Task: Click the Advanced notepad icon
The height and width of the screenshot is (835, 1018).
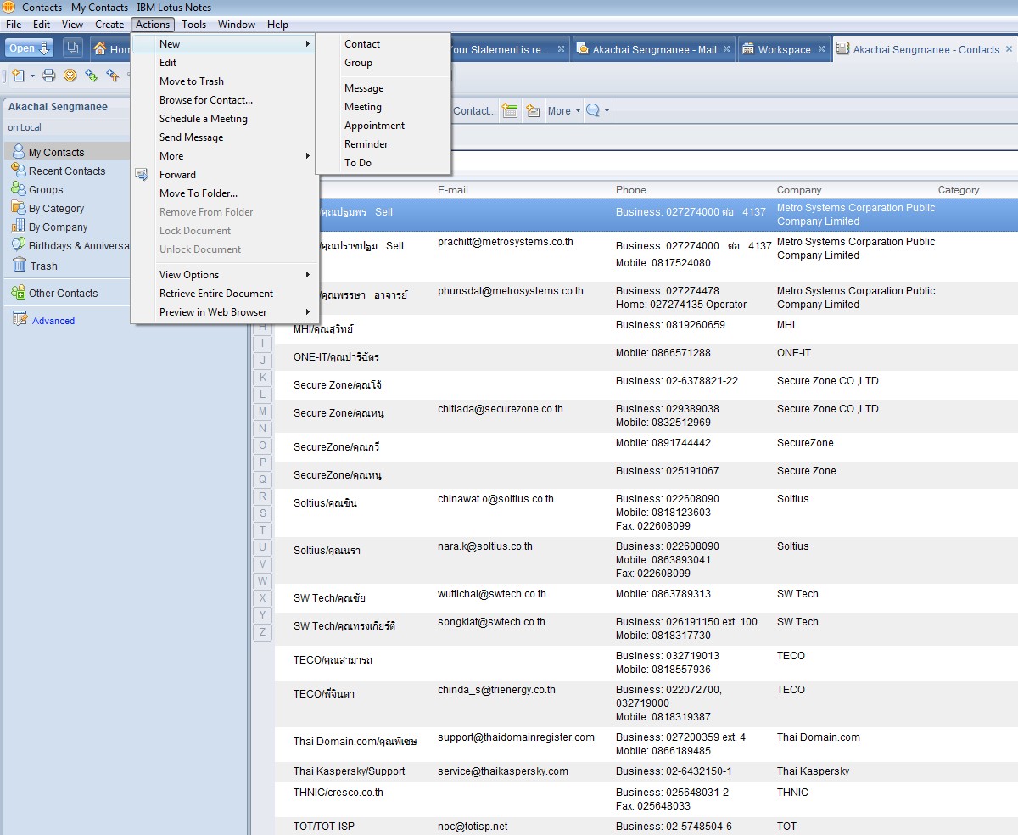Action: tap(20, 320)
